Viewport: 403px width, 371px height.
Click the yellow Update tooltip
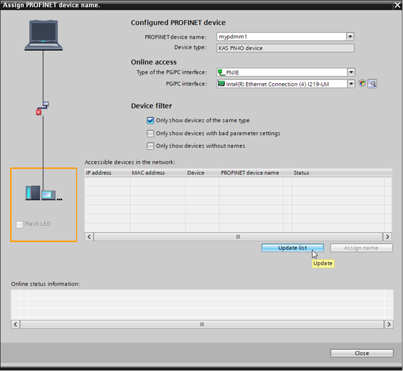[x=323, y=263]
